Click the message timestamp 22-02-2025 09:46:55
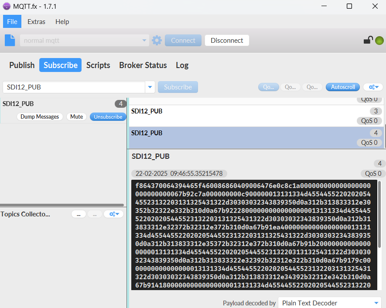The height and width of the screenshot is (308, 386). (179, 174)
